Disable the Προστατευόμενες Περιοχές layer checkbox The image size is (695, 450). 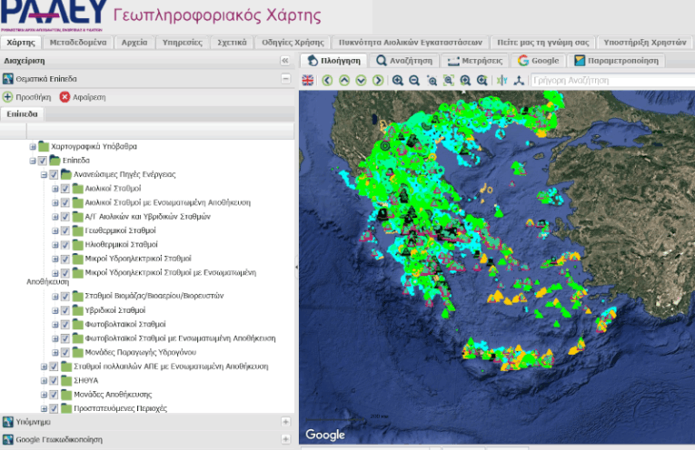pos(54,408)
